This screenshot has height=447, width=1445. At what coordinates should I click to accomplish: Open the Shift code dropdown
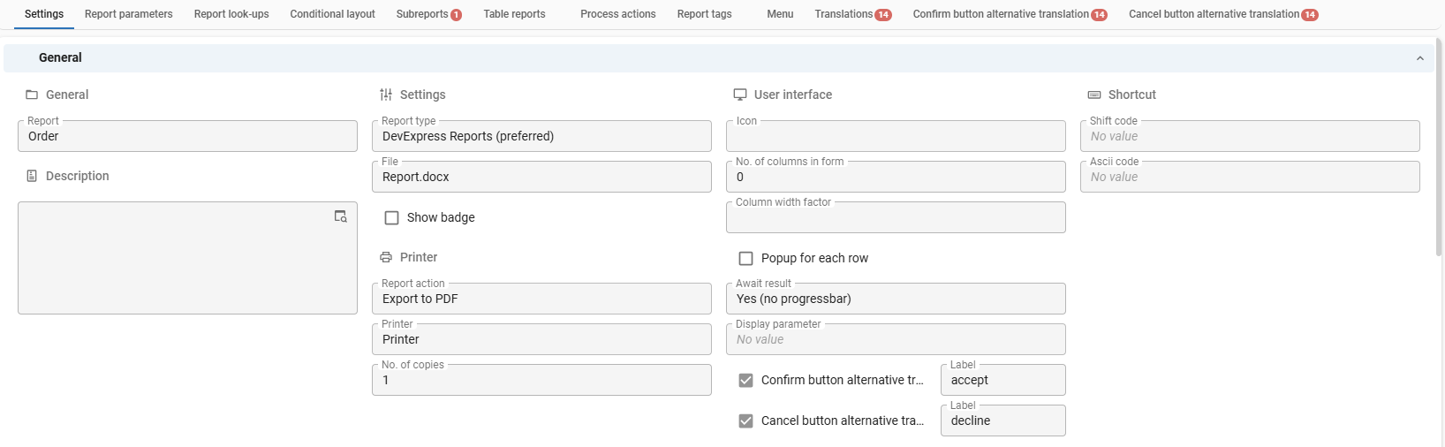(1250, 136)
